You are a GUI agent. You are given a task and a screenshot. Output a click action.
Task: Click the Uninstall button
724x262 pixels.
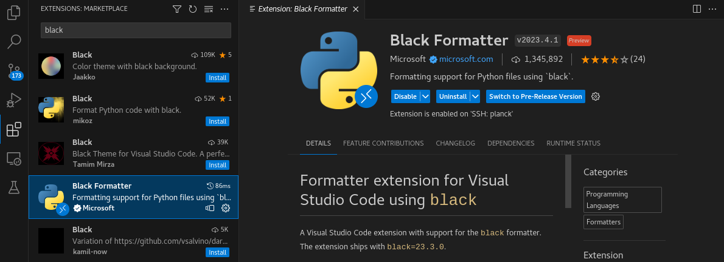(x=453, y=96)
